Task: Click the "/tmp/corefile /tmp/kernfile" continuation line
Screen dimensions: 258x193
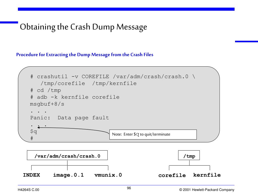Action: pos(88,83)
